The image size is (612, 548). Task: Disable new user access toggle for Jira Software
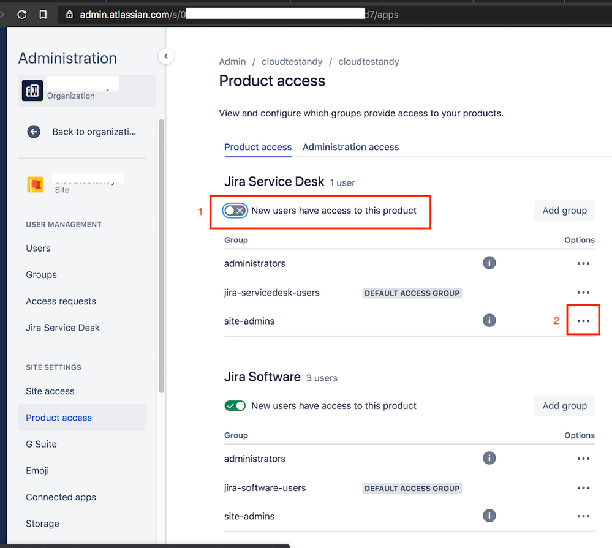click(x=235, y=406)
